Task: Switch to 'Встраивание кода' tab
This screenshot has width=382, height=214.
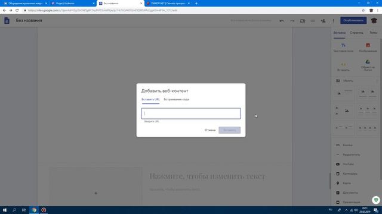Action: (177, 99)
